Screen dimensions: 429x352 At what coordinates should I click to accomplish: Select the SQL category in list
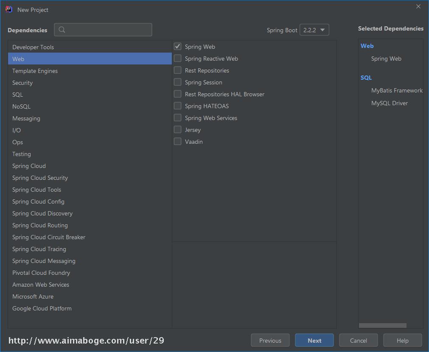click(90, 95)
